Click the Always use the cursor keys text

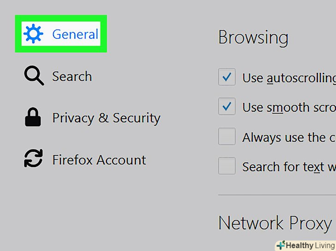point(289,137)
